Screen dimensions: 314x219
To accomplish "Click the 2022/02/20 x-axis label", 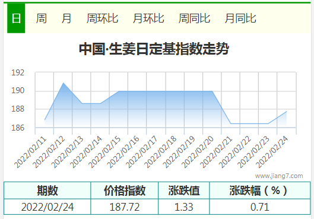I will tap(198, 153).
